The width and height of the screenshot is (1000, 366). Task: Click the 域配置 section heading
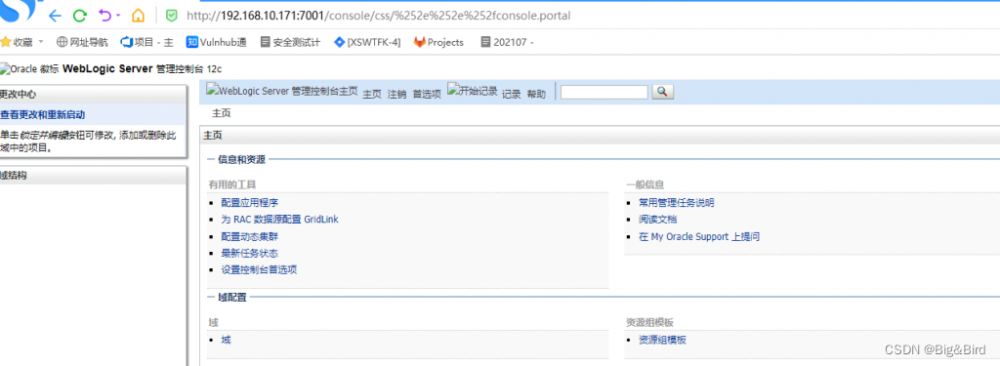232,297
